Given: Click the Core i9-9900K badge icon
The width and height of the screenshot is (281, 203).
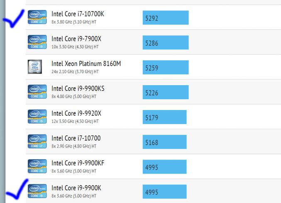Looking at the screenshot, I should 35,191.
